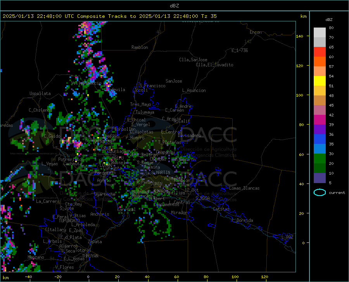Click the 'current' legend label
This screenshot has width=349, height=282.
337,193
